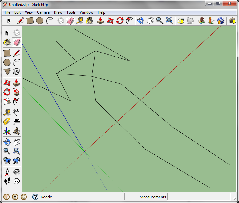Viewport: 239px width, 203px height.
Task: Choose the Line pencil in the left palette
Action: 16,53
